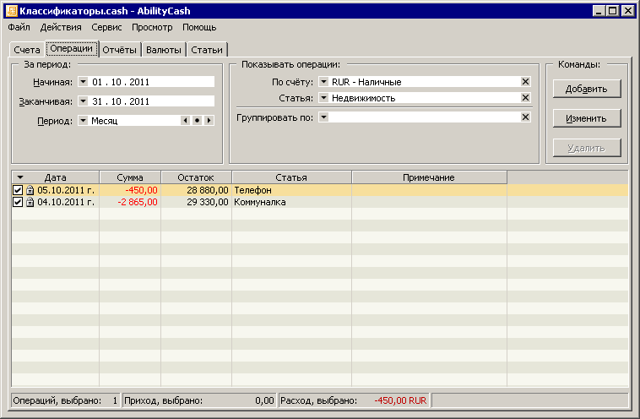Uncheck the 04.10.2011 operation checkbox

[18, 203]
